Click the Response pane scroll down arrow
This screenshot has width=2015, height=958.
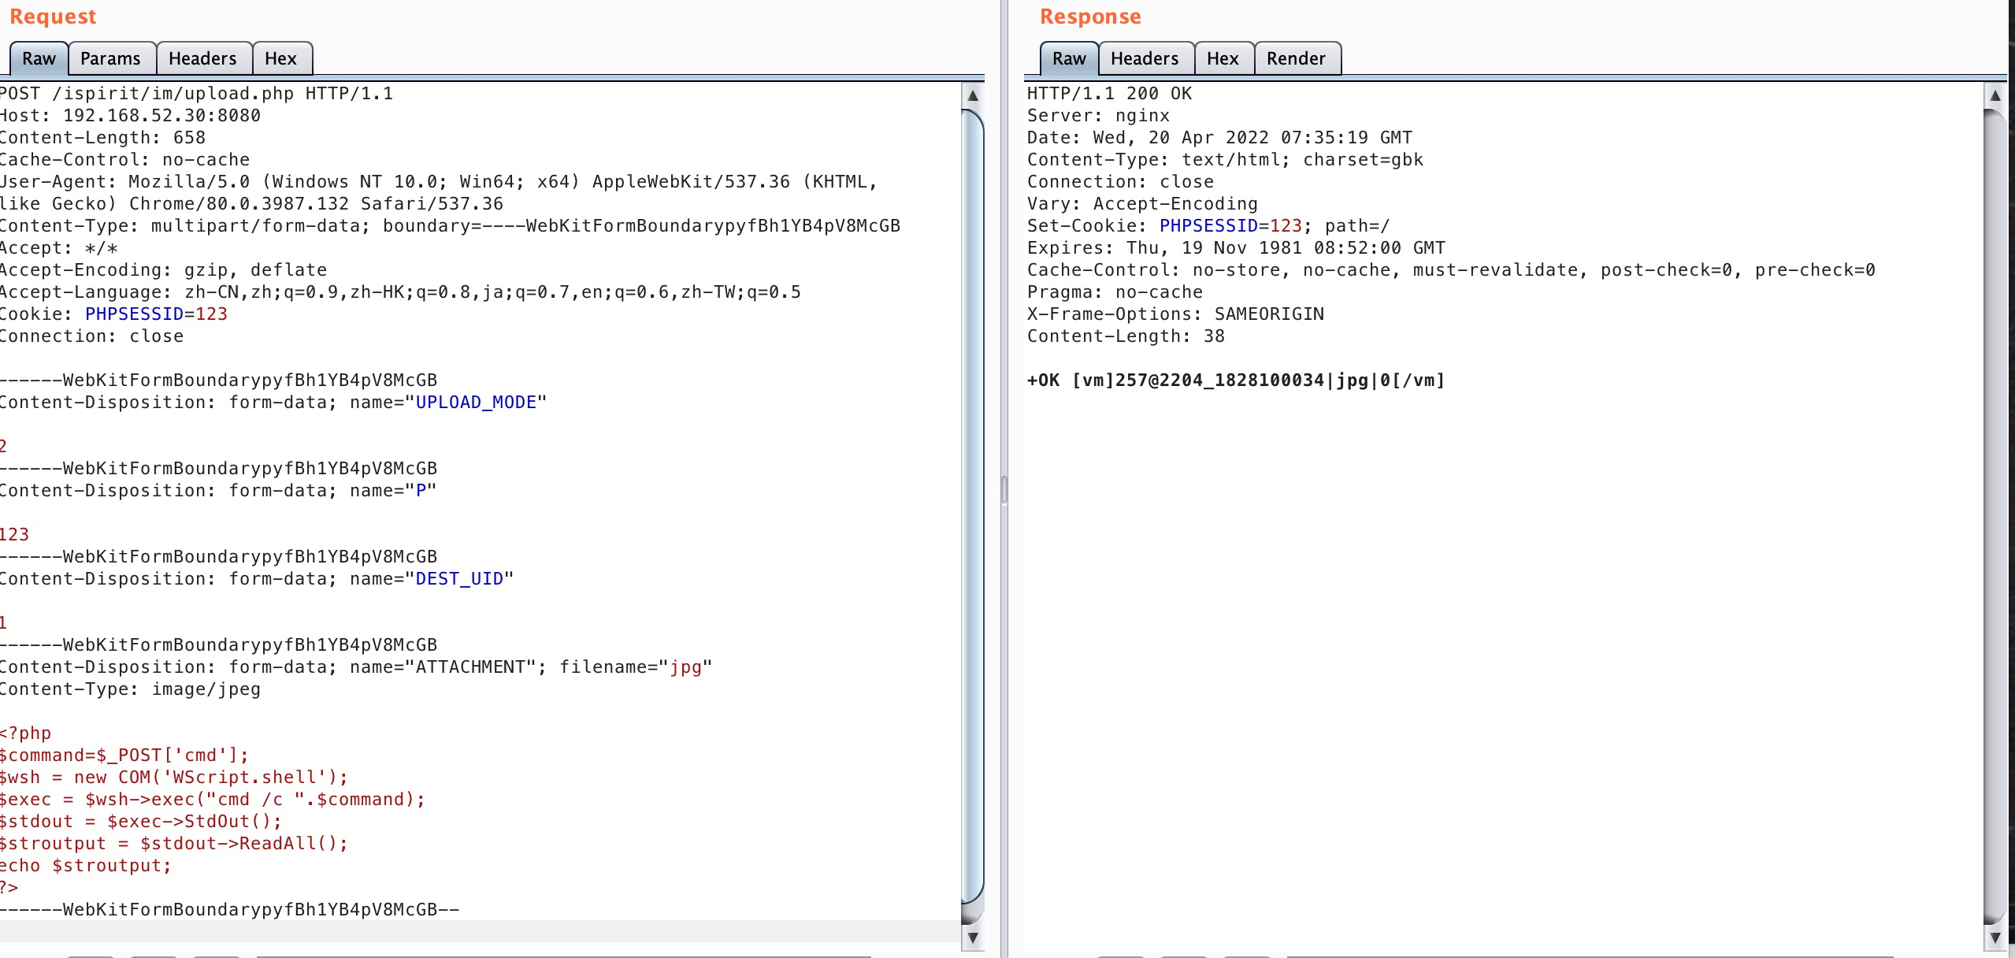coord(1995,938)
